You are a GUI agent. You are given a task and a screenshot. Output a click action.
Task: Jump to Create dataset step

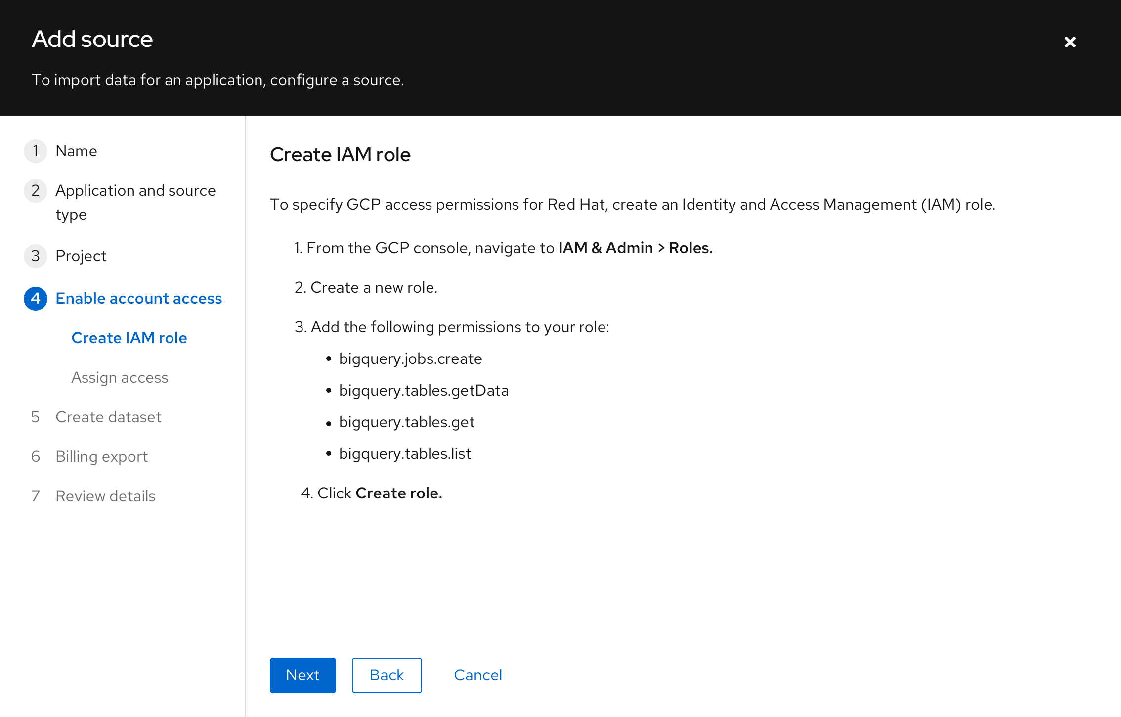[x=108, y=417]
